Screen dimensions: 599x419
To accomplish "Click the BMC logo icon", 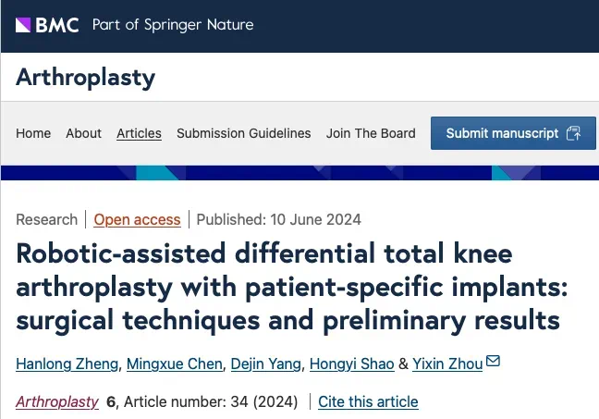I will [25, 25].
